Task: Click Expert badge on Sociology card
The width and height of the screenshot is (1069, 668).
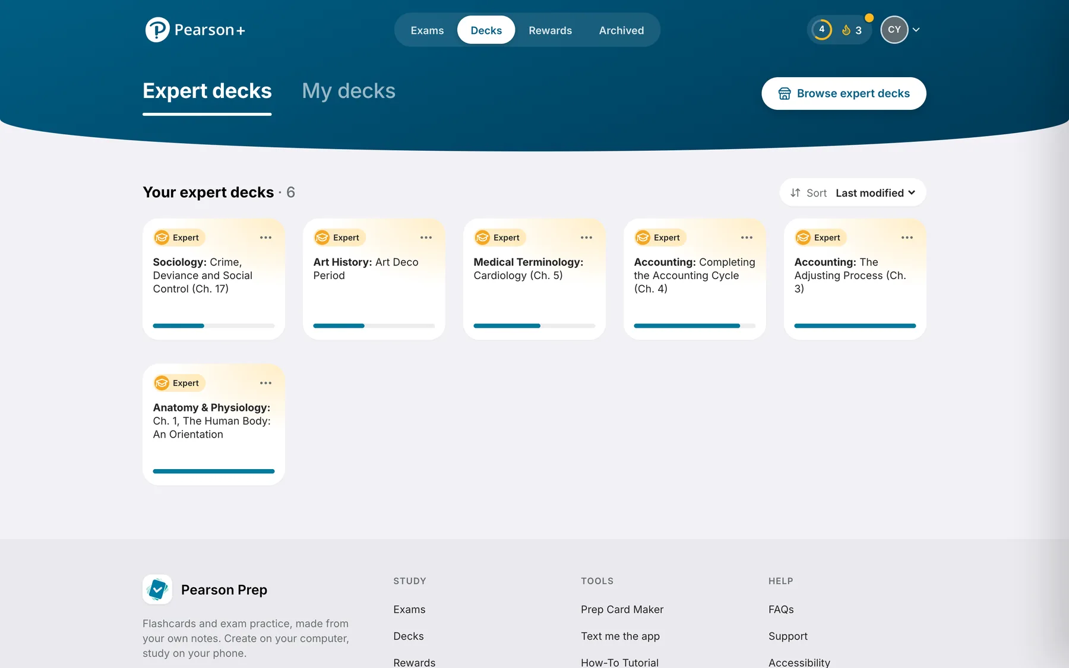Action: 179,238
